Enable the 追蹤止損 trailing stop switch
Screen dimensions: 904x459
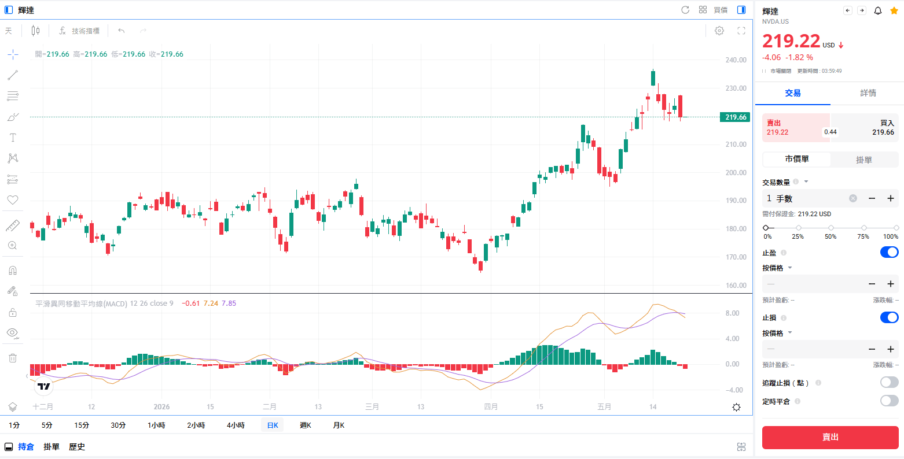tap(889, 382)
